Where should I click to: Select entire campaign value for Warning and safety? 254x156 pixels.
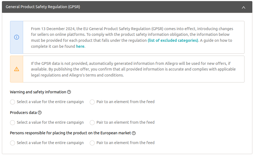pos(13,102)
